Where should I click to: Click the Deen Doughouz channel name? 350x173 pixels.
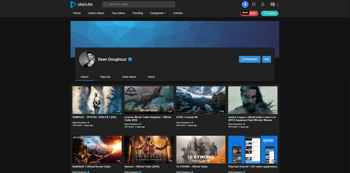tap(112, 60)
